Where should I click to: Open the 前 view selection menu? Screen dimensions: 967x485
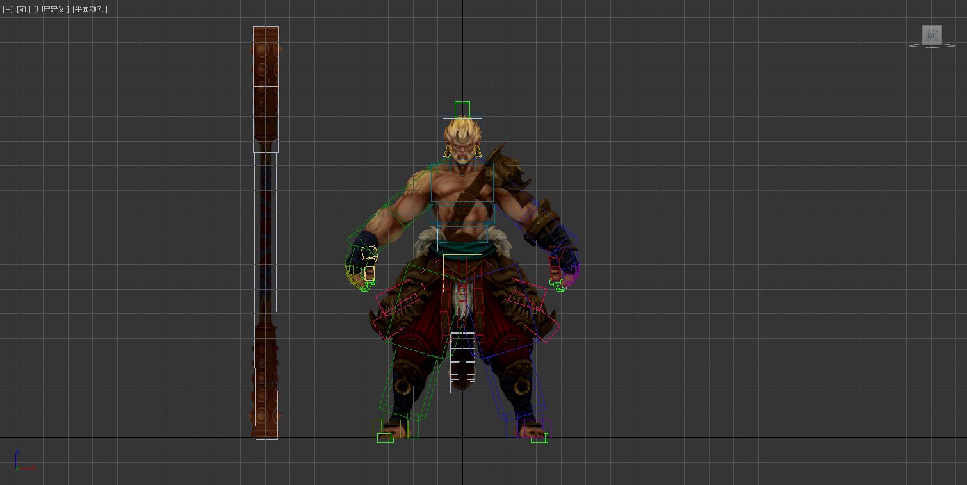coord(24,9)
